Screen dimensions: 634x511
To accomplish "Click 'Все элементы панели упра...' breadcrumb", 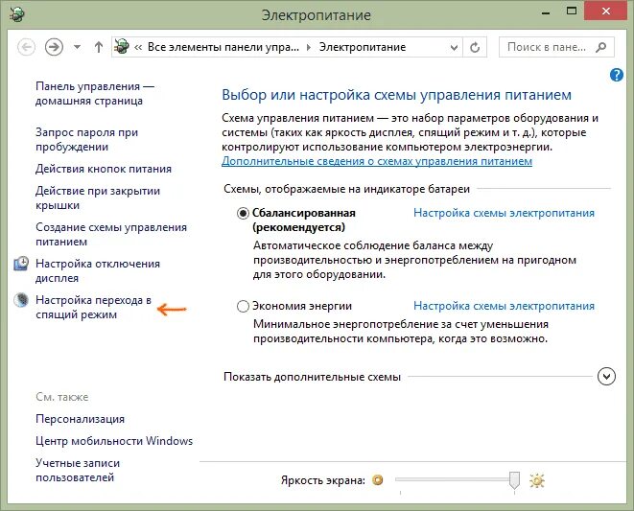I will pos(223,47).
